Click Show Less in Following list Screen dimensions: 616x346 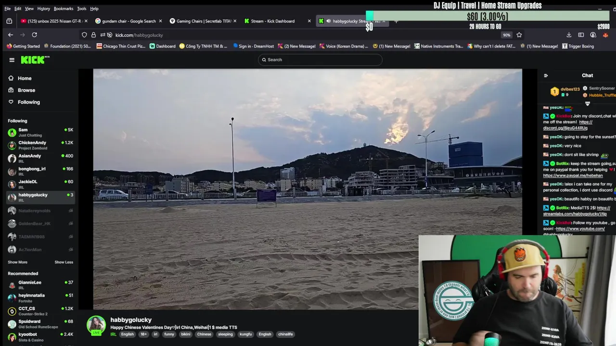(64, 262)
